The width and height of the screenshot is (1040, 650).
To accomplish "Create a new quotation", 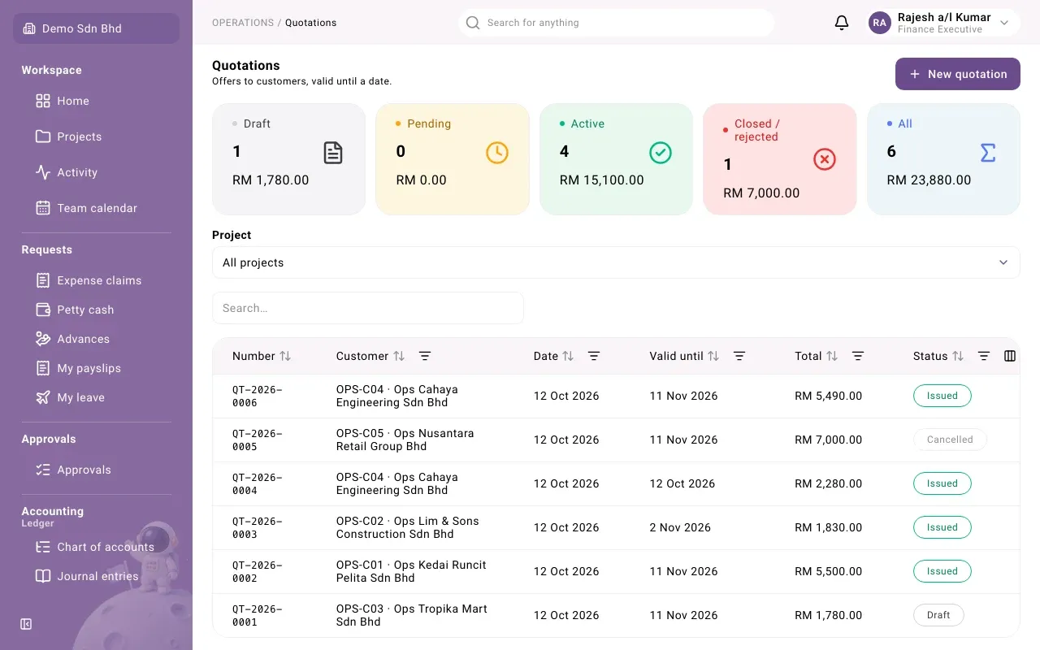I will click(x=958, y=74).
